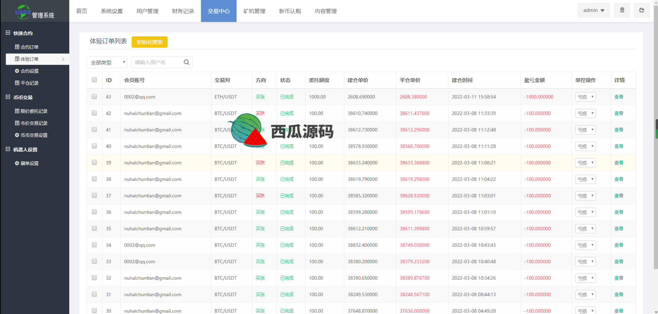
Task: Click 查看 link for order 37
Action: 619,196
